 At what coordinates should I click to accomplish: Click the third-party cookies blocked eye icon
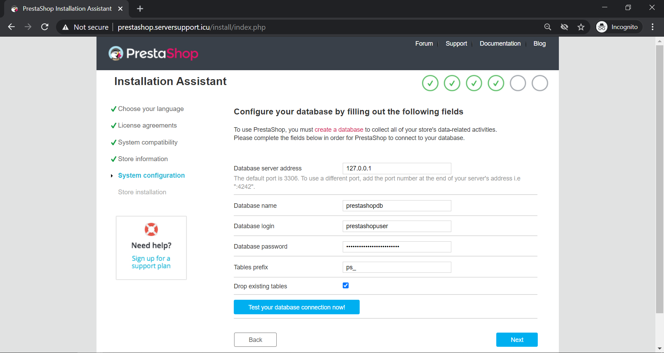tap(564, 27)
